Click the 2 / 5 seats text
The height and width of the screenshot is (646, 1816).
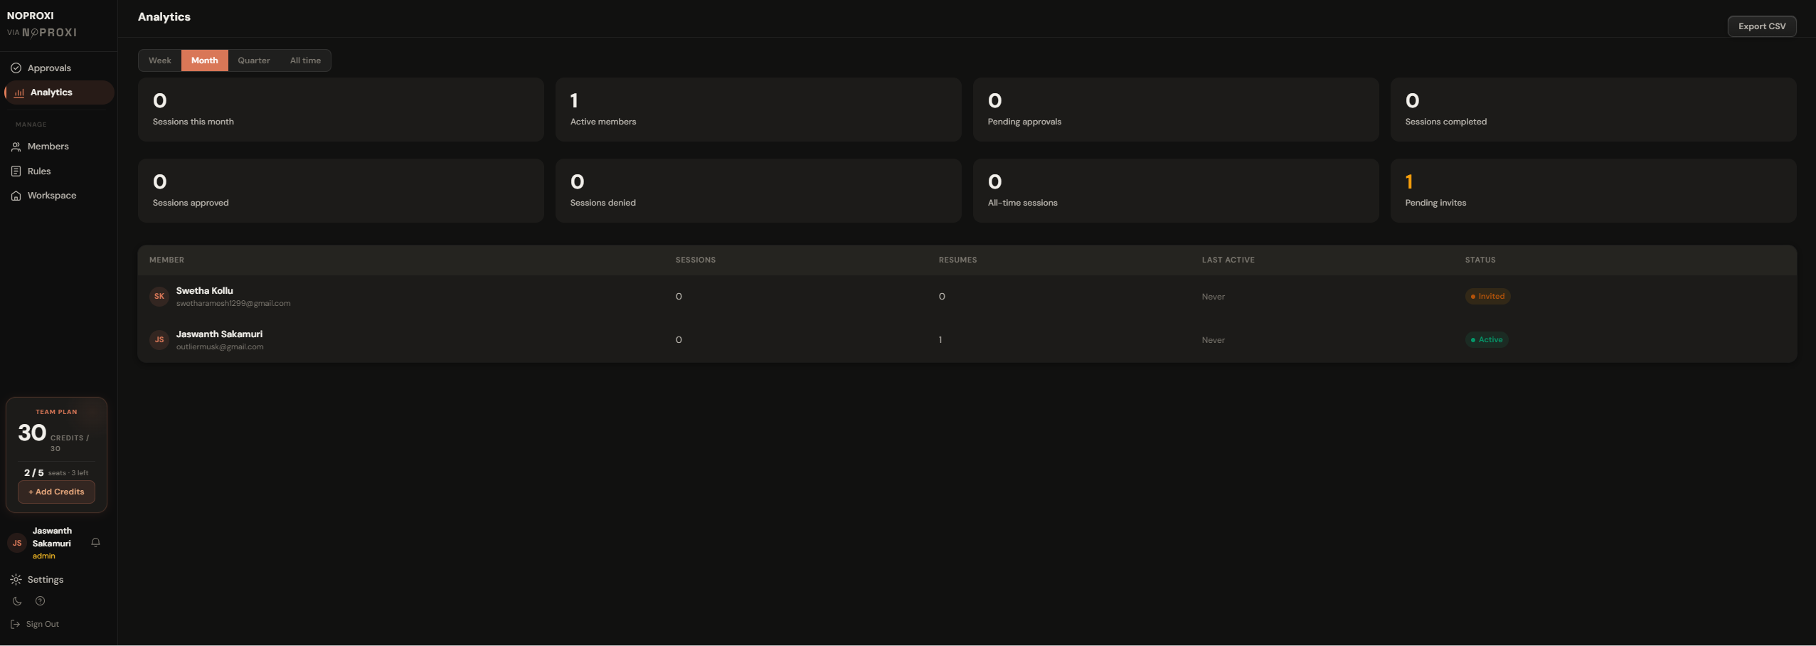point(56,473)
